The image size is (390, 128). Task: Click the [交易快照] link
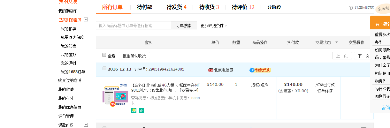[x=189, y=90]
